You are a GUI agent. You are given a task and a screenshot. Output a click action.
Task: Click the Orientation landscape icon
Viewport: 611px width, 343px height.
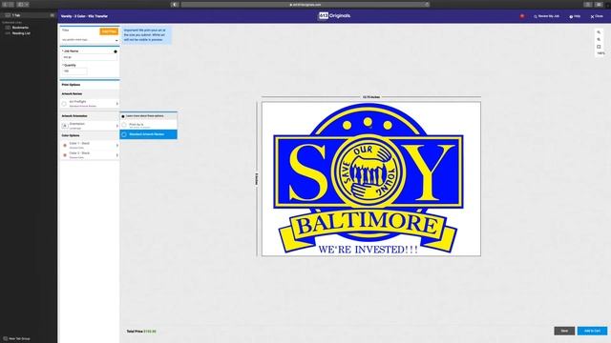pyautogui.click(x=65, y=126)
